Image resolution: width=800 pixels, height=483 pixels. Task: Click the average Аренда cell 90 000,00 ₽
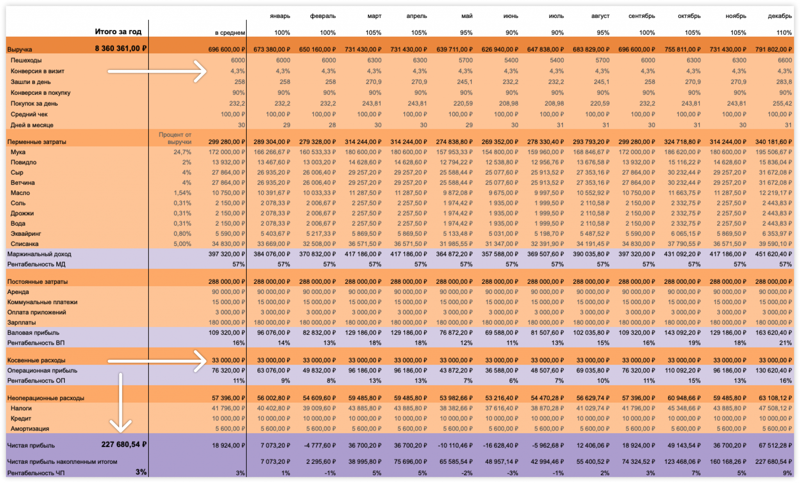(228, 292)
